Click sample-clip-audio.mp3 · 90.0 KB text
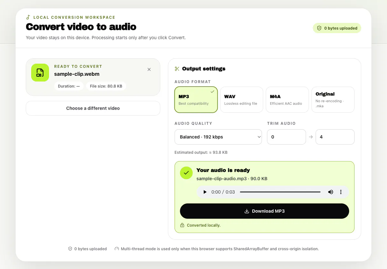Image resolution: width=387 pixels, height=269 pixels. click(232, 179)
